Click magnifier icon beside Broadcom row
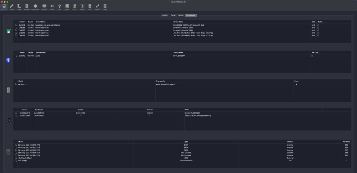Image resolution: width=357 pixels, height=173 pixels. click(x=16, y=25)
